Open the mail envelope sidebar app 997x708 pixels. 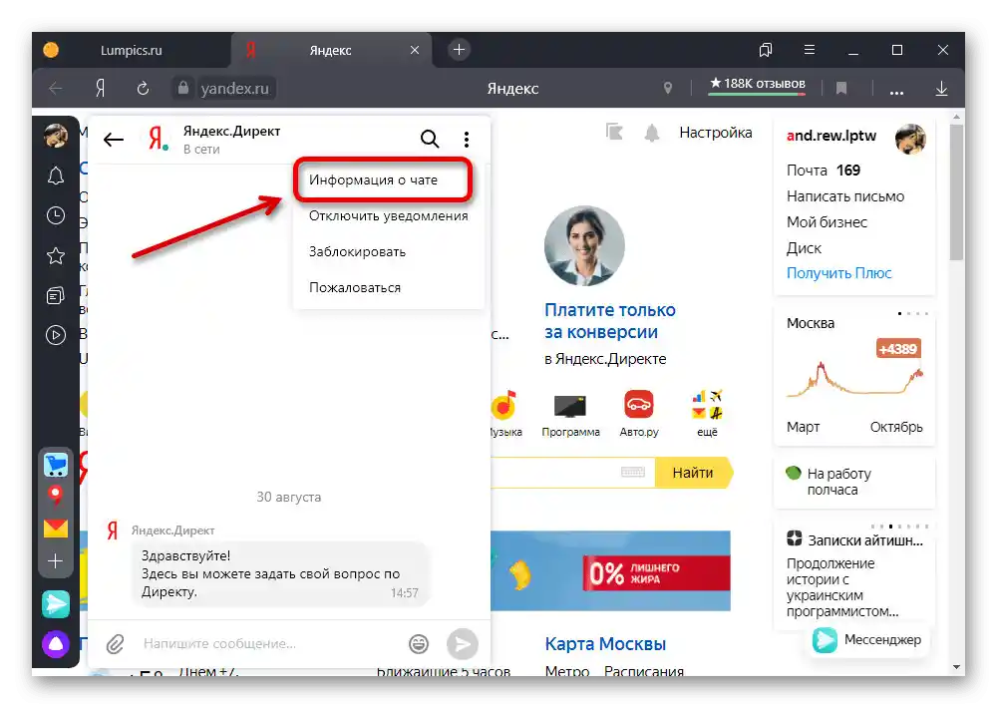coord(56,528)
